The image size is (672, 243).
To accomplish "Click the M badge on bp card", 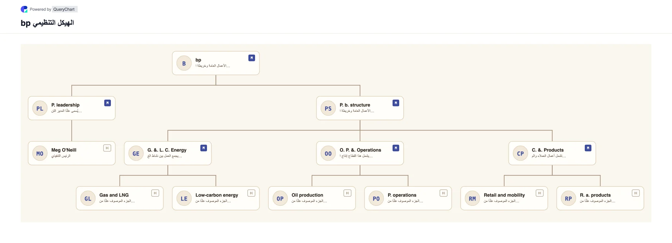I will pyautogui.click(x=252, y=58).
